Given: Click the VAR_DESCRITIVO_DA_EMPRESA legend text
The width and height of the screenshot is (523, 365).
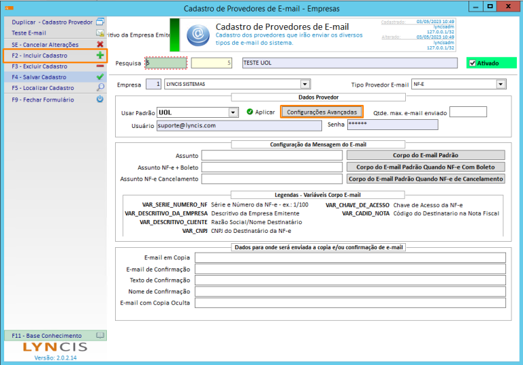Looking at the screenshot, I should coord(166,214).
